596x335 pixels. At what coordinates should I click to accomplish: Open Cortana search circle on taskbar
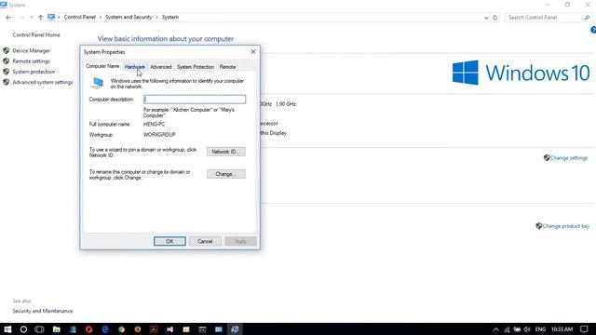(23, 329)
